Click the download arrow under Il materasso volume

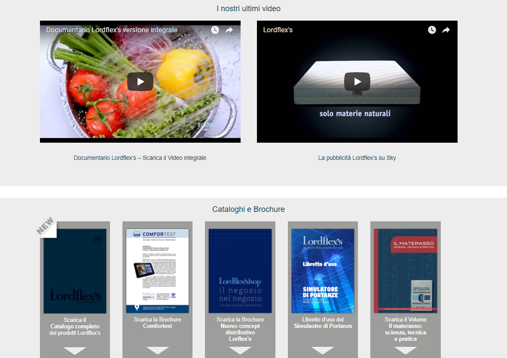pos(406,351)
